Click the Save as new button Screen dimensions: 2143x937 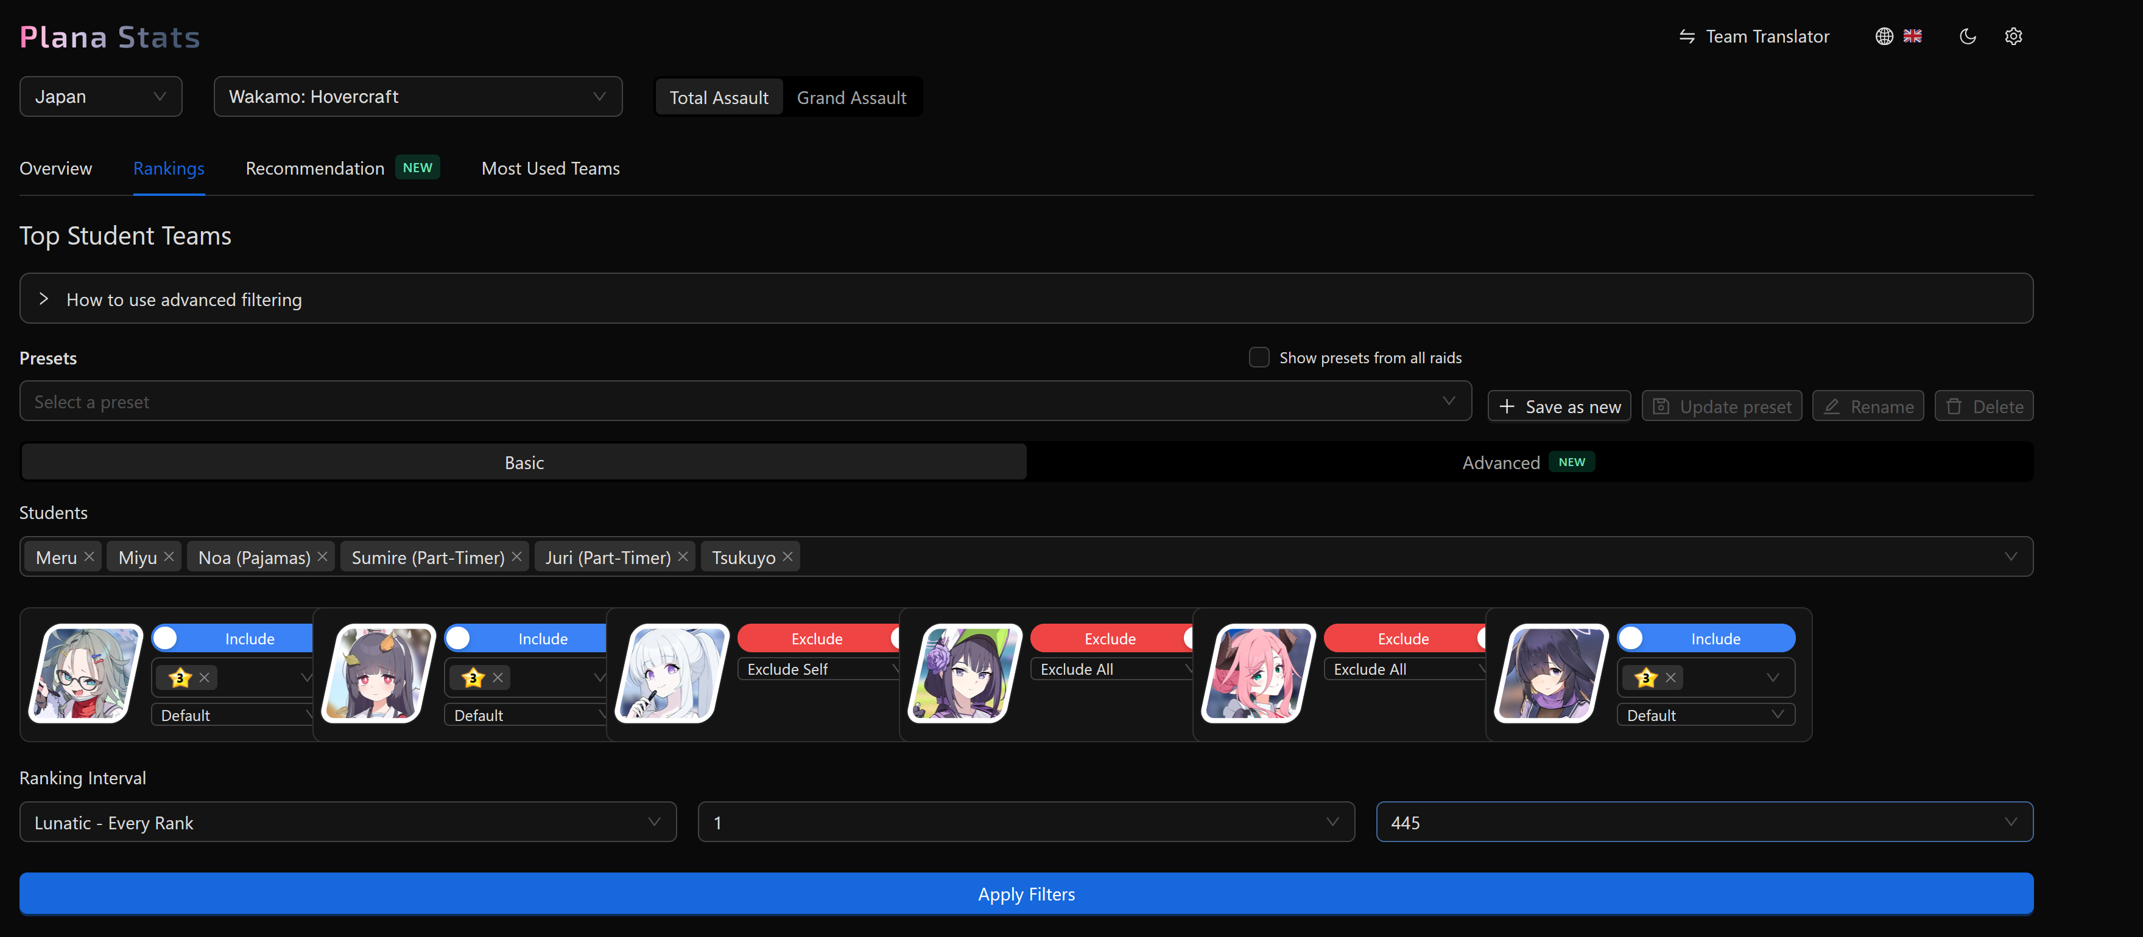pyautogui.click(x=1559, y=406)
